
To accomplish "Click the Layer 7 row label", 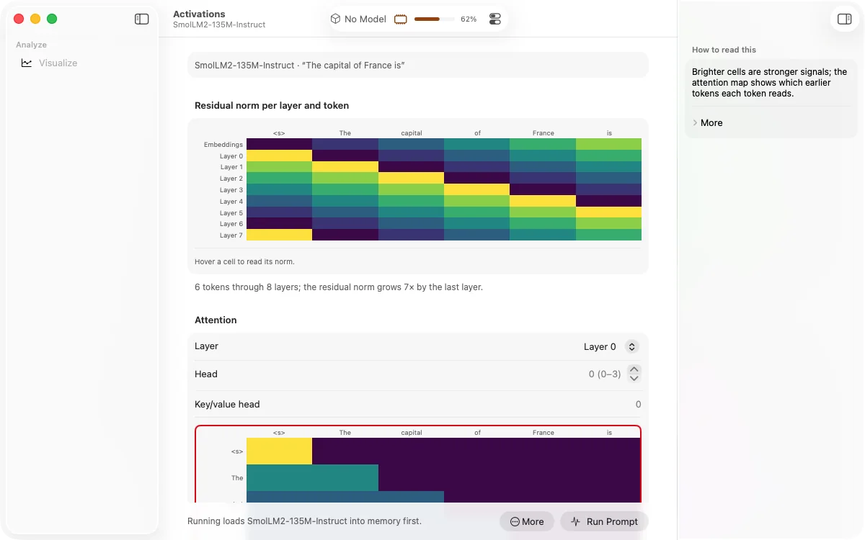I will click(x=231, y=235).
